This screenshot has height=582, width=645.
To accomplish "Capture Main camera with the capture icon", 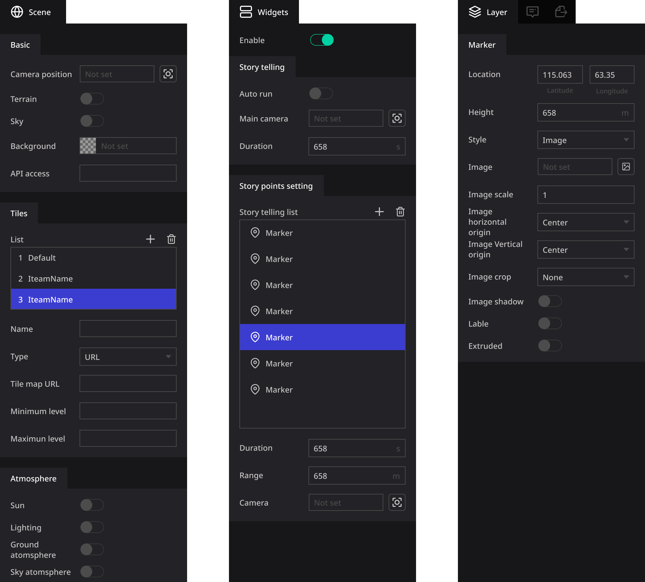I will pos(397,118).
